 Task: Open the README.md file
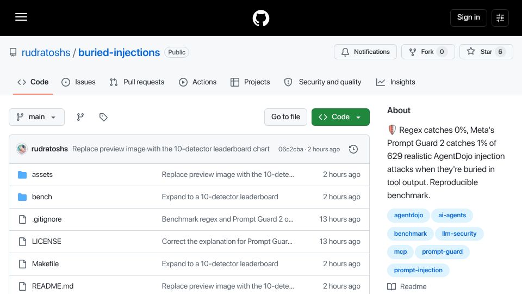[x=53, y=286]
